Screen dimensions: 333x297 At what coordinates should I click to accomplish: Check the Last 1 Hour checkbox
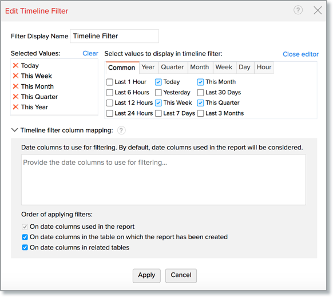110,82
